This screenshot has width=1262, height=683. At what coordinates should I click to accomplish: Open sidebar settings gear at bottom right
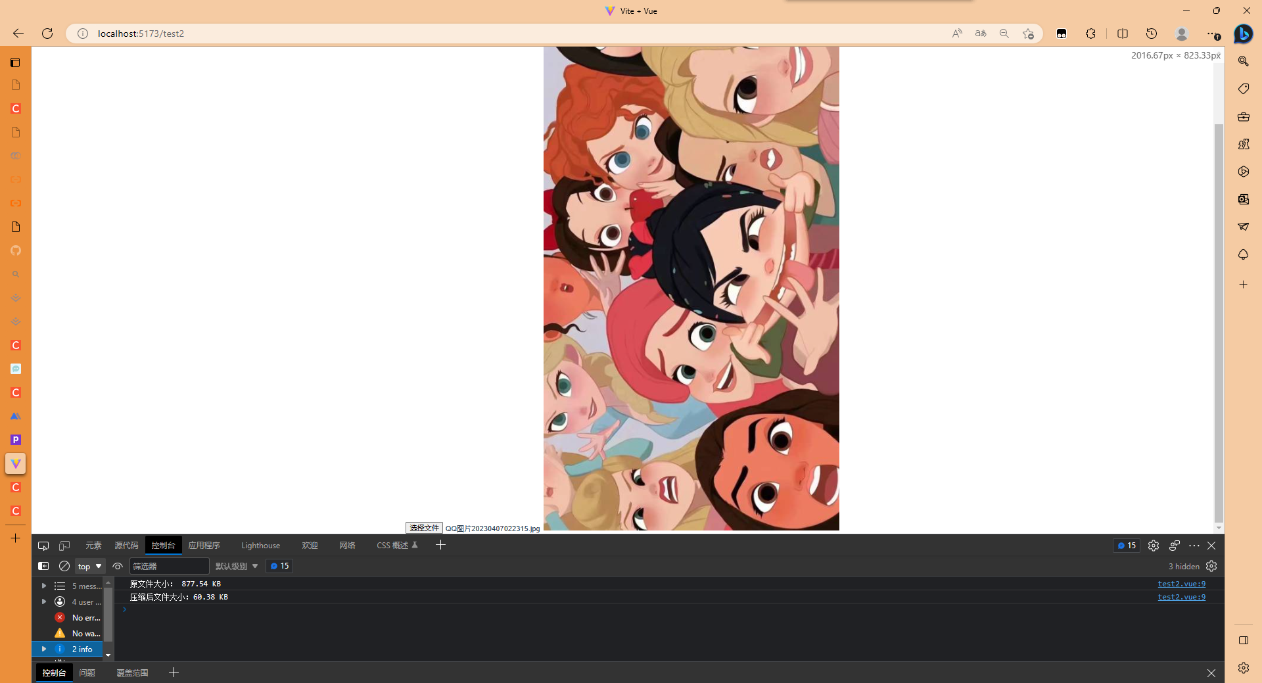1244,668
